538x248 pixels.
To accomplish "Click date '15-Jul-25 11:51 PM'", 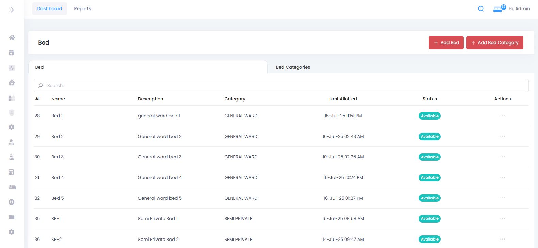I will (x=343, y=116).
